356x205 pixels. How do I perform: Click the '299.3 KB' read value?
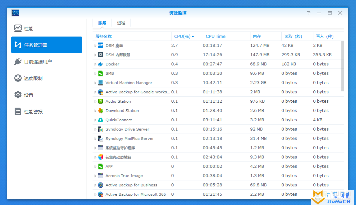tap(291, 54)
